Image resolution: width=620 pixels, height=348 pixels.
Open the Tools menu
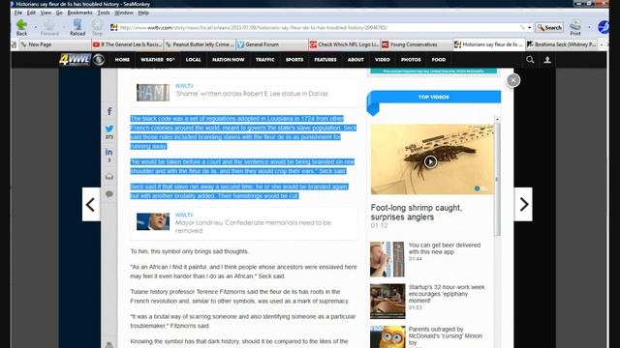pyautogui.click(x=104, y=13)
